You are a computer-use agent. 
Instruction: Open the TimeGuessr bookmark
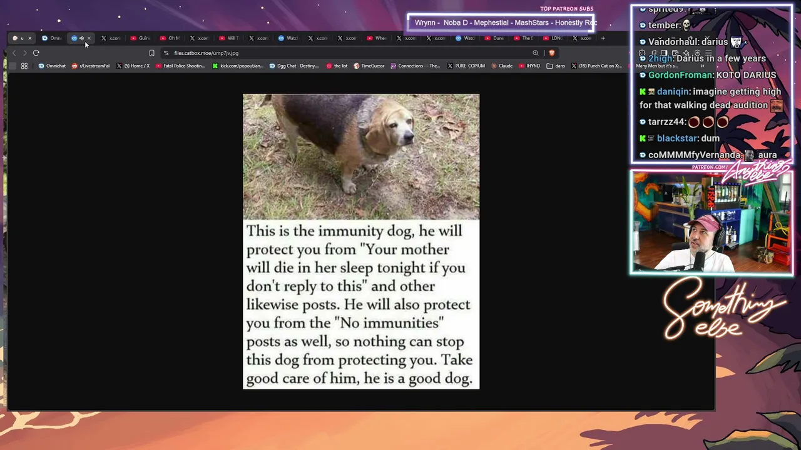click(369, 66)
